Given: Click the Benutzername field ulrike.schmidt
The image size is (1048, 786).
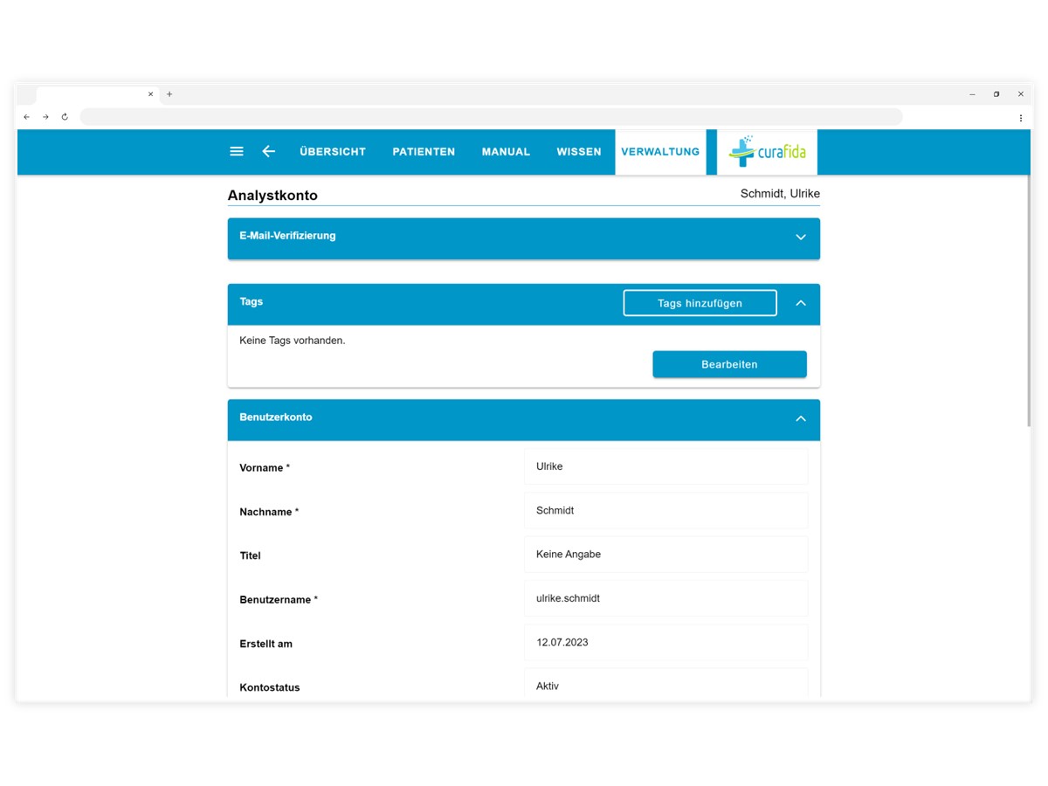Looking at the screenshot, I should click(665, 598).
